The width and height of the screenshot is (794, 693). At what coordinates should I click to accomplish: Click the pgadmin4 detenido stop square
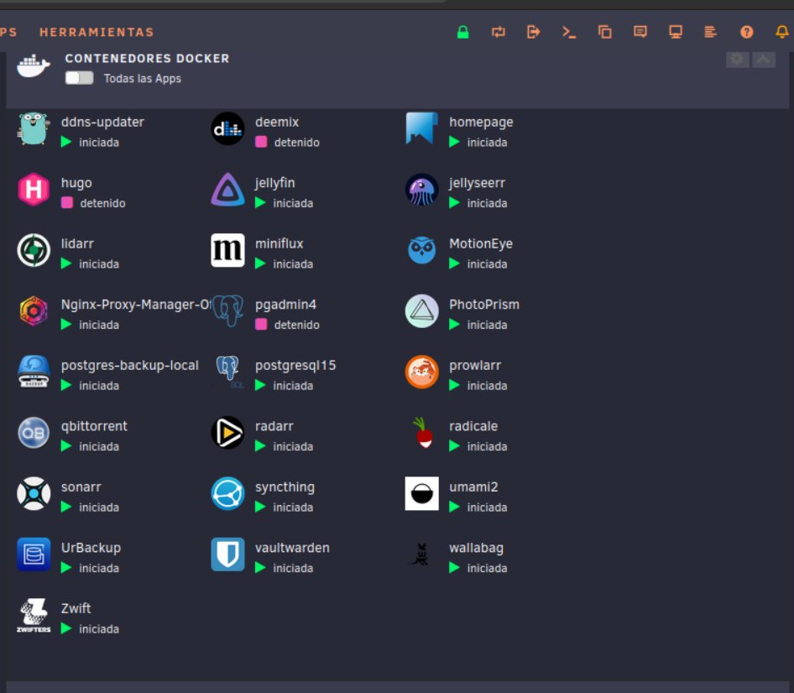coord(261,324)
